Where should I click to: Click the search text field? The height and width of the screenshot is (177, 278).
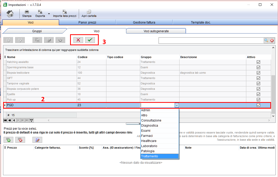point(211,40)
